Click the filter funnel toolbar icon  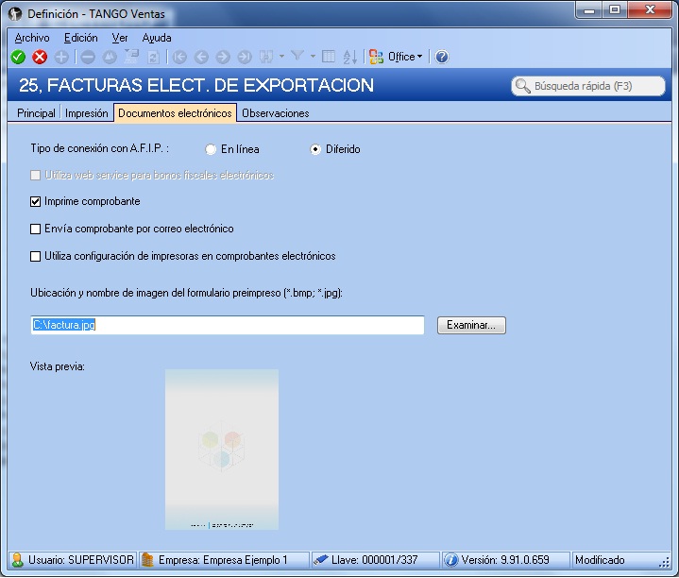(297, 57)
